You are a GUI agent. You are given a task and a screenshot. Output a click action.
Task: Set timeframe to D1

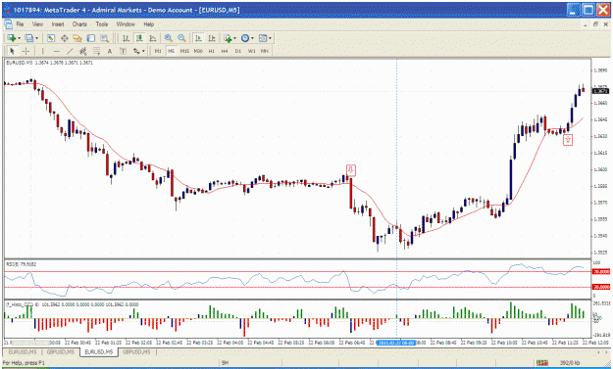click(238, 51)
